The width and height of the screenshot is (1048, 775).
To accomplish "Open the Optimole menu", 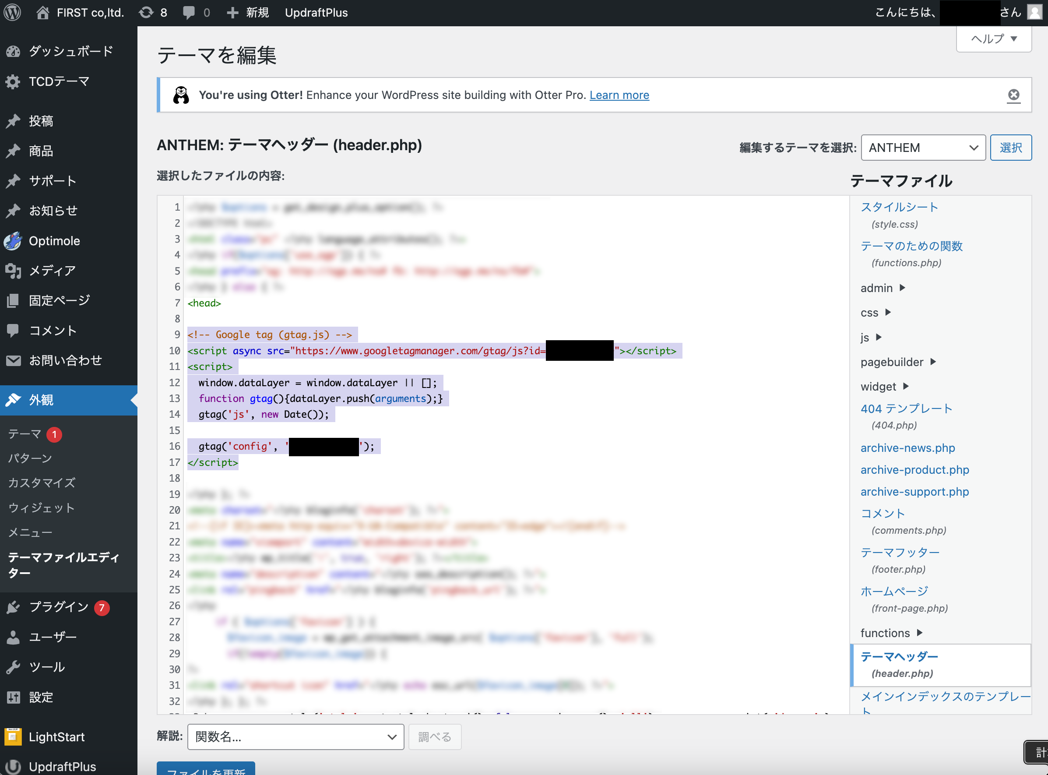I will (68, 241).
